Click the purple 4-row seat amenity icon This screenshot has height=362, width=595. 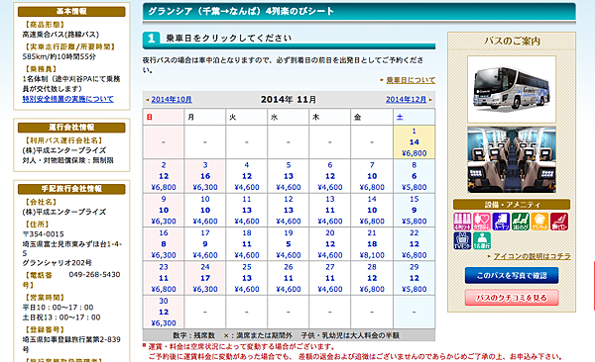tap(462, 222)
